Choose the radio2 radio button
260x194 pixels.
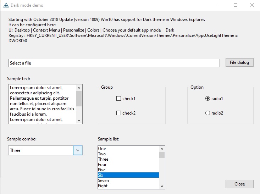point(208,113)
